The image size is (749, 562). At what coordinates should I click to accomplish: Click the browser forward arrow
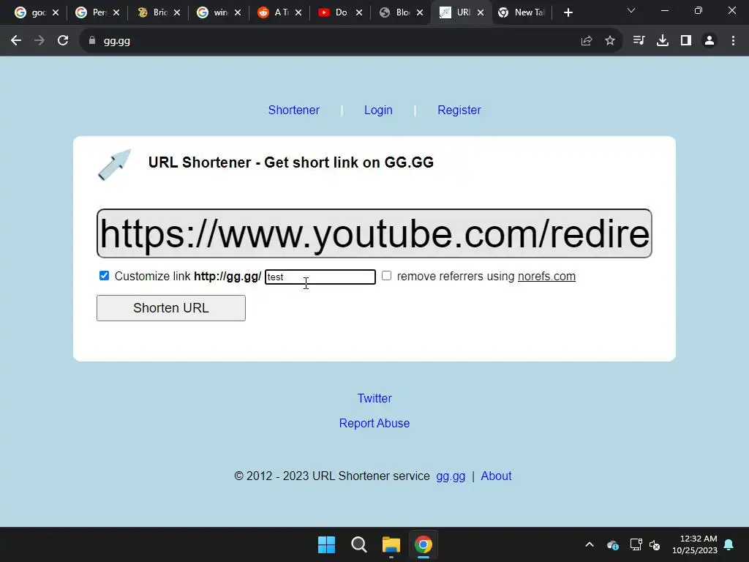coord(39,41)
